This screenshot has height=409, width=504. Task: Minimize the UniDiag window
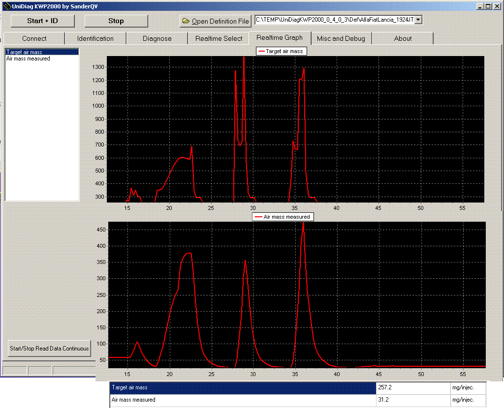pos(480,6)
